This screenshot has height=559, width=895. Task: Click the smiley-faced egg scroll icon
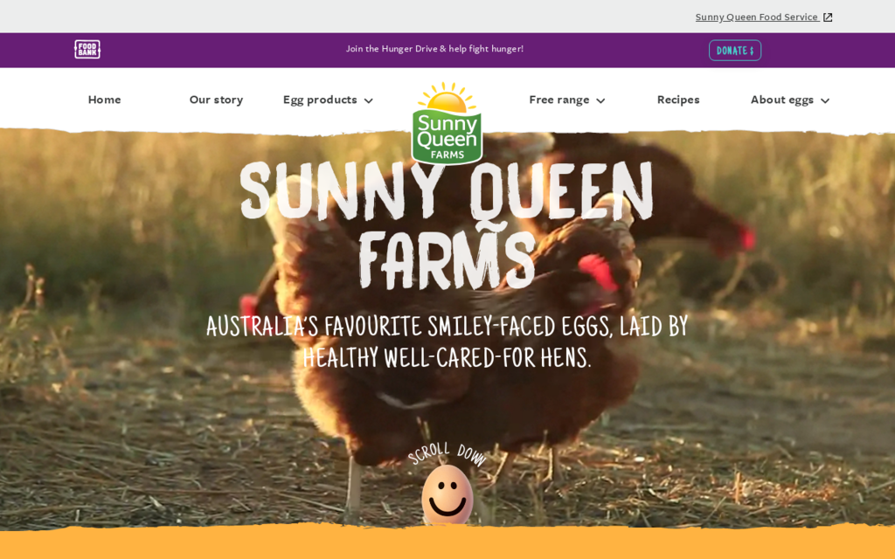[447, 494]
